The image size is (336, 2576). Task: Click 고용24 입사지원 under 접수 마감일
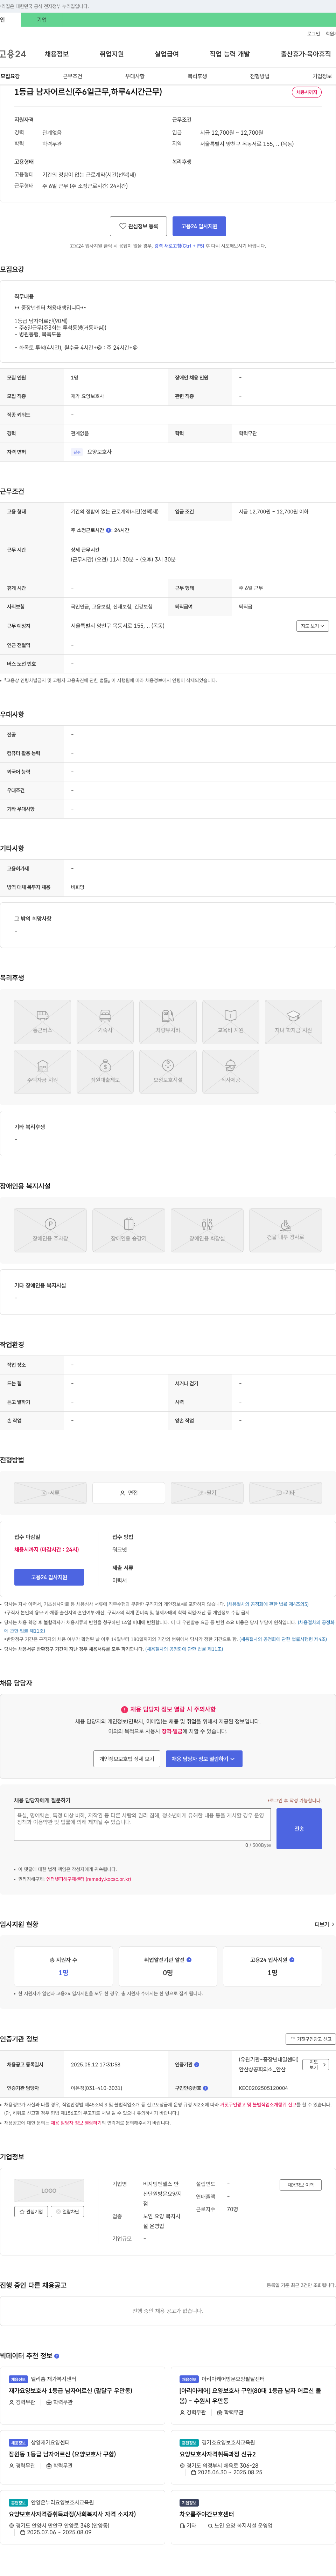pyautogui.click(x=49, y=1577)
